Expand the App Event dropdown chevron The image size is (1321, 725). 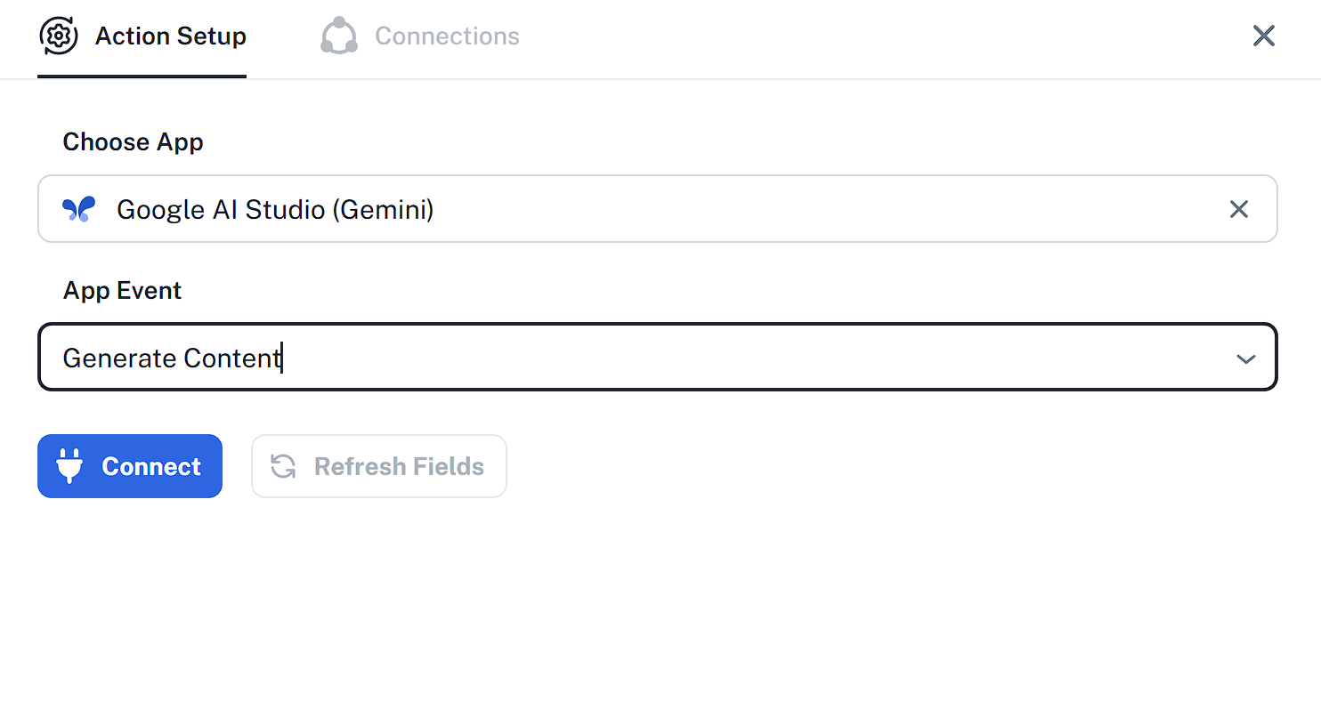(1245, 358)
